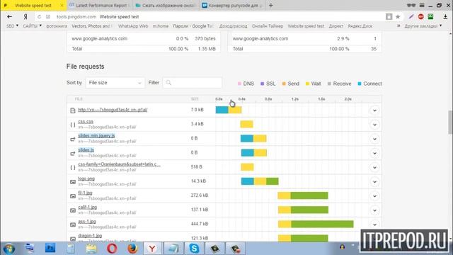
Task: Click the red adblock extension icon
Action: [x=421, y=17]
